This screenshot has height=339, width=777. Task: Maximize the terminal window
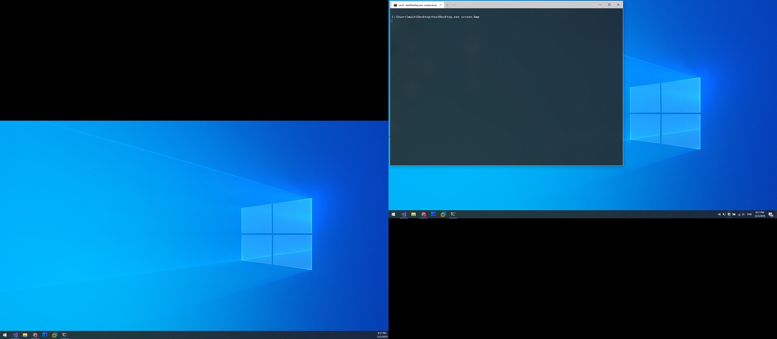tap(609, 5)
